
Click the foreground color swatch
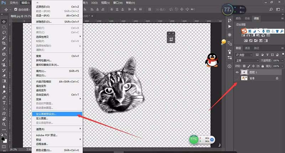click(3, 139)
